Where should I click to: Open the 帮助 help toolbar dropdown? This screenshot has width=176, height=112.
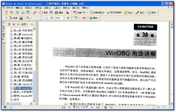tap(94, 18)
